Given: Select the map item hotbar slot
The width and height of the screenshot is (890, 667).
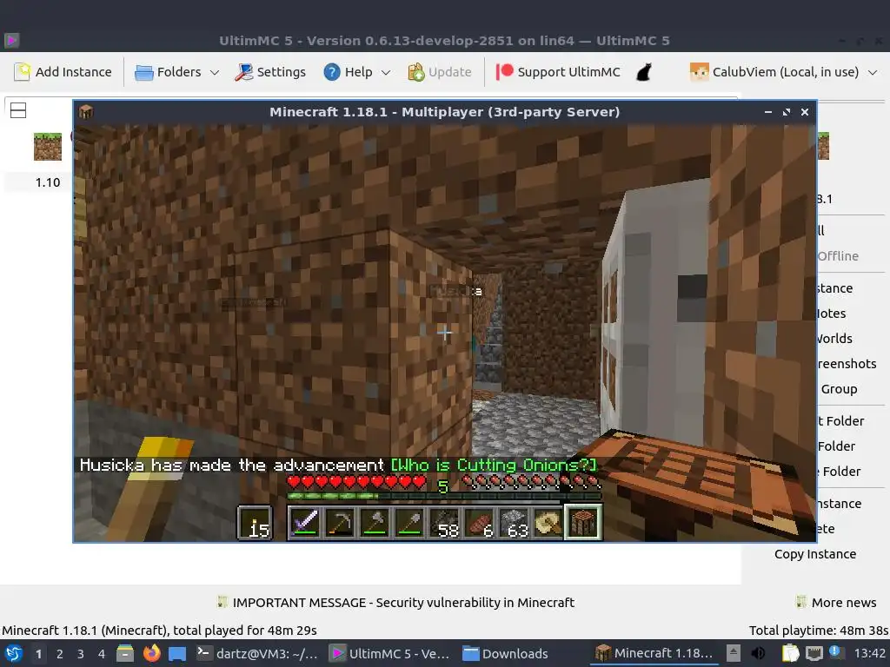Looking at the screenshot, I should coord(548,522).
